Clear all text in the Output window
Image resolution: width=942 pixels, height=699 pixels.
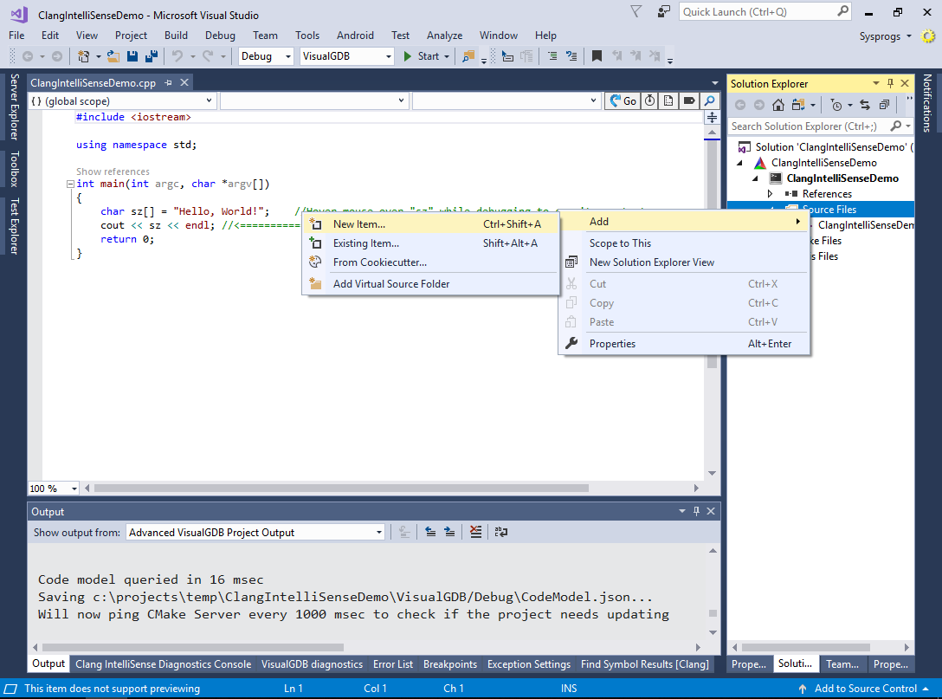tap(475, 531)
